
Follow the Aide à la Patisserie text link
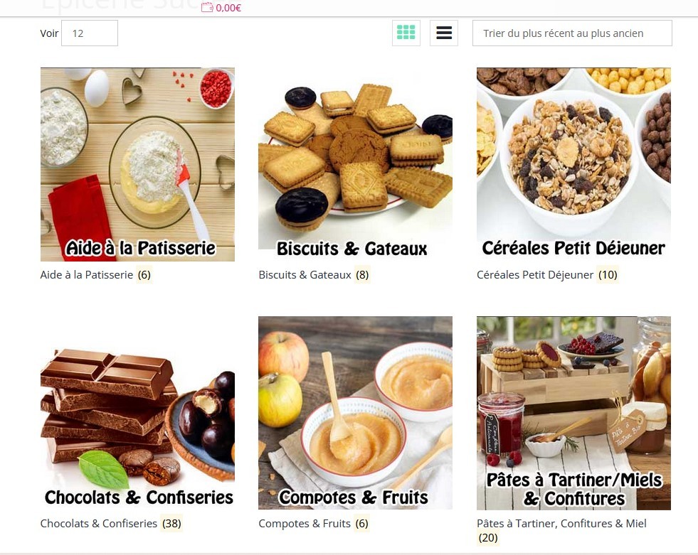[x=87, y=275]
